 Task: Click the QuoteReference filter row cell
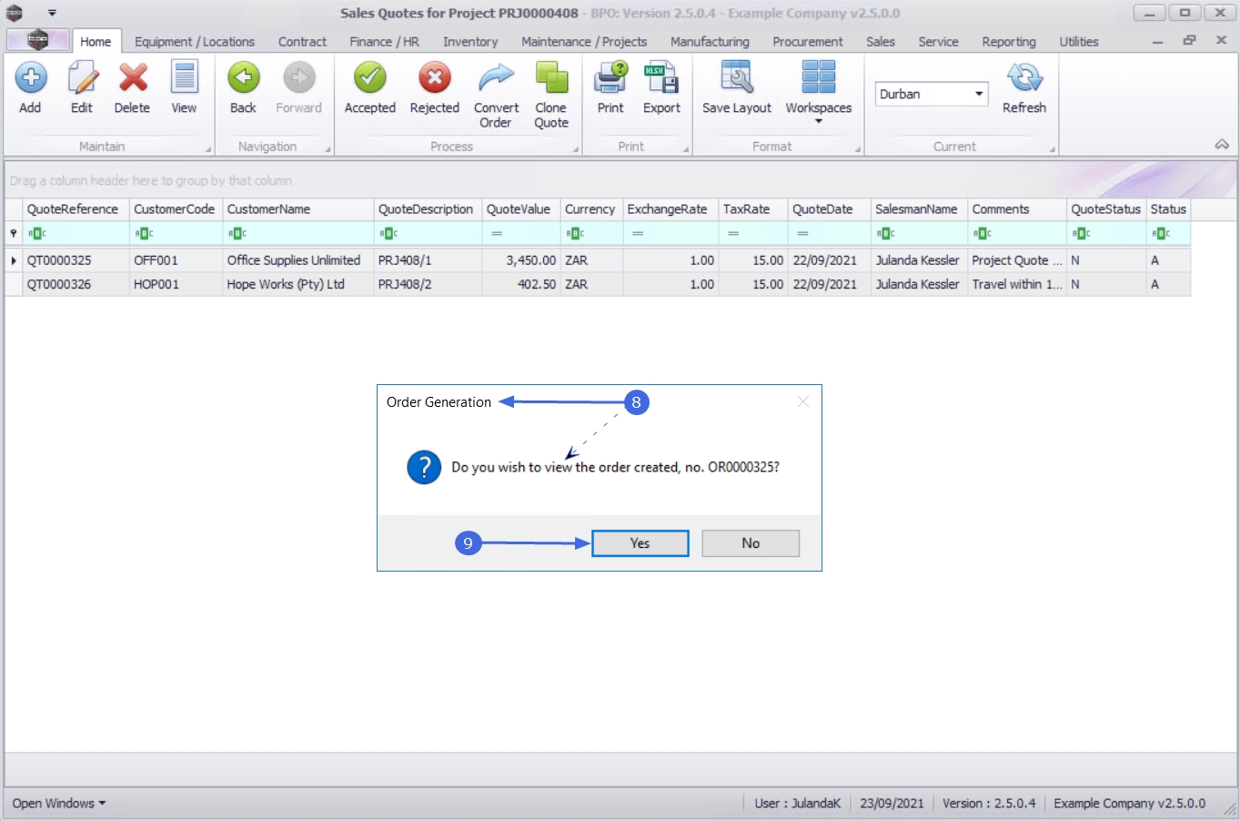[76, 234]
